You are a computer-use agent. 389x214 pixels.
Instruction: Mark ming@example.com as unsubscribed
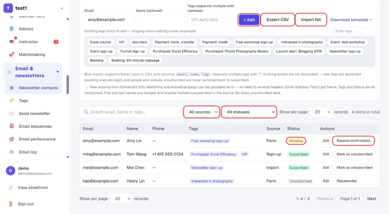(x=354, y=154)
